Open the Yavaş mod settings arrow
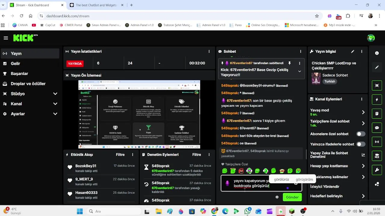Image resolution: width=385 pixels, height=216 pixels. (x=363, y=112)
